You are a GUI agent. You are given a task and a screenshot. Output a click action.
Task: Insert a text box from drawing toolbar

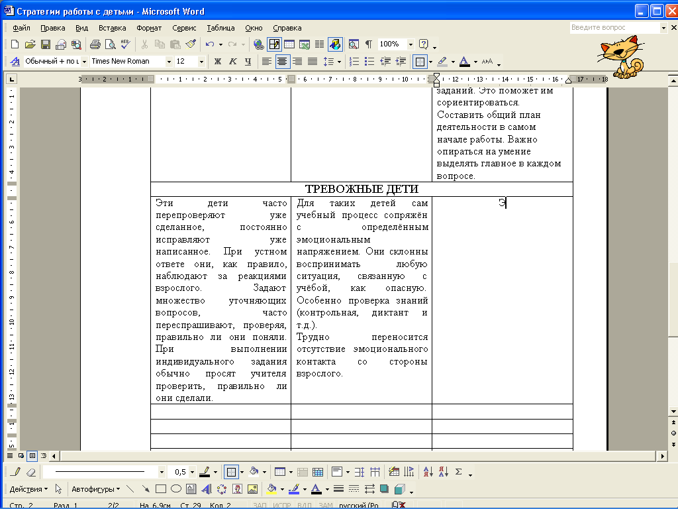pos(191,489)
